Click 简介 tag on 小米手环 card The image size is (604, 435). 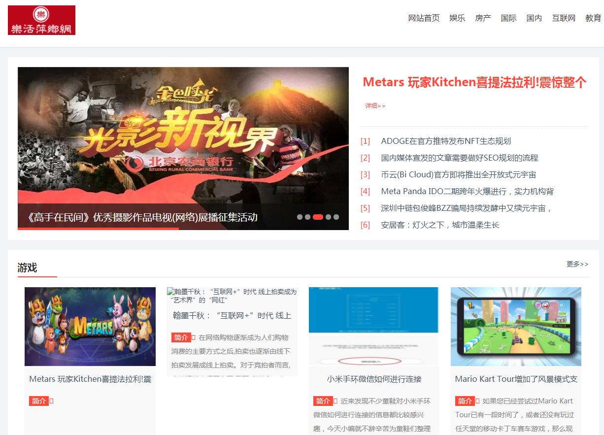[323, 401]
